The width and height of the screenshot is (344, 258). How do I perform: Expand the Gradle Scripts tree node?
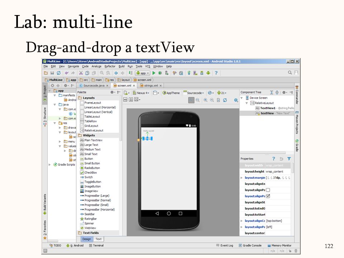[49, 164]
